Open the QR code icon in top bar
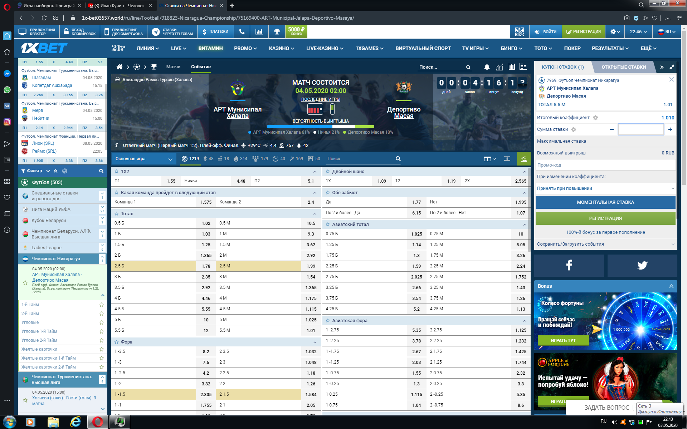This screenshot has width=687, height=429. (519, 32)
